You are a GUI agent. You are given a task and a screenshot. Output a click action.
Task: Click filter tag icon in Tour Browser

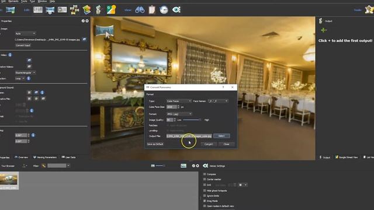pyautogui.click(x=44, y=166)
